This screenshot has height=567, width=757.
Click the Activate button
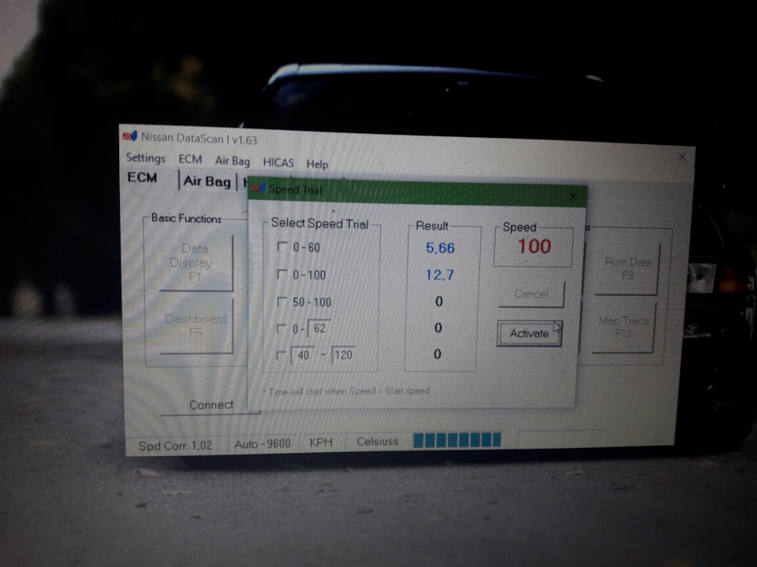(x=530, y=333)
